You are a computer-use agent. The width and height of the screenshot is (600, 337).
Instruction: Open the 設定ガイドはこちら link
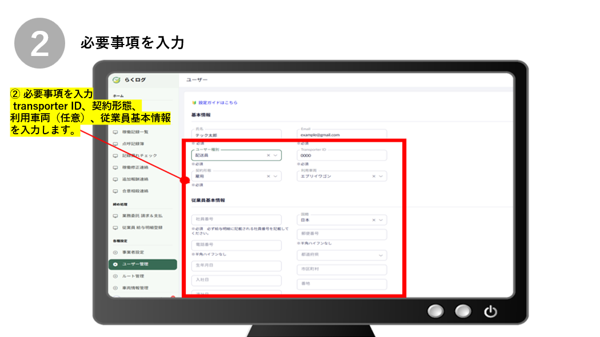[217, 103]
